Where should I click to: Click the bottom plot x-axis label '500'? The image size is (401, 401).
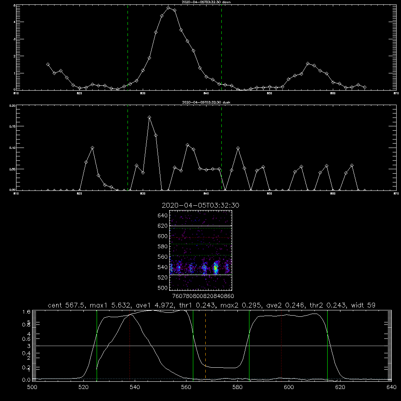point(32,387)
